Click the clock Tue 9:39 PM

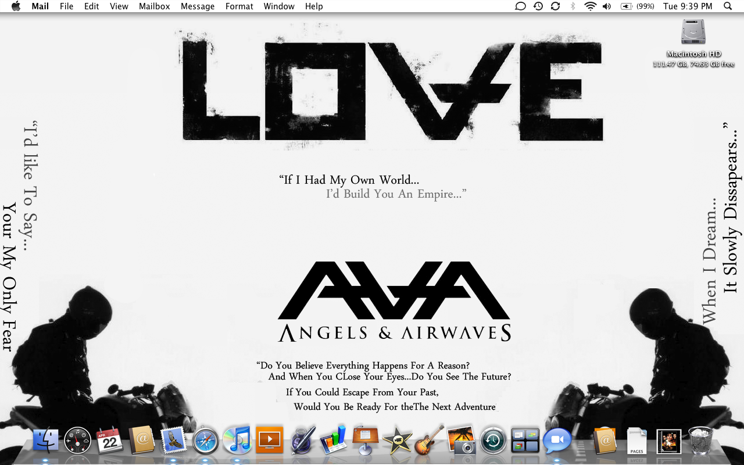point(688,6)
